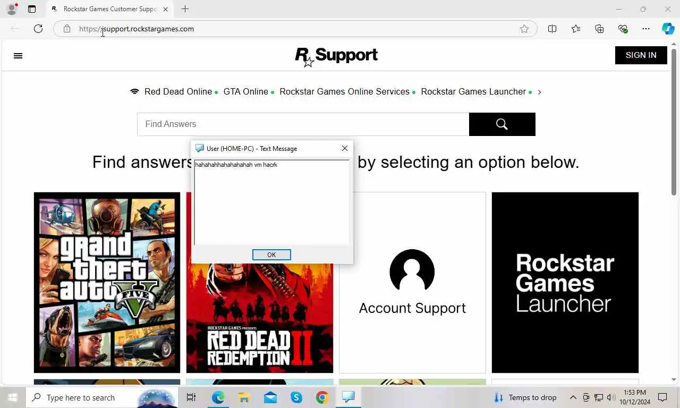Open Skype from the taskbar

pyautogui.click(x=296, y=397)
